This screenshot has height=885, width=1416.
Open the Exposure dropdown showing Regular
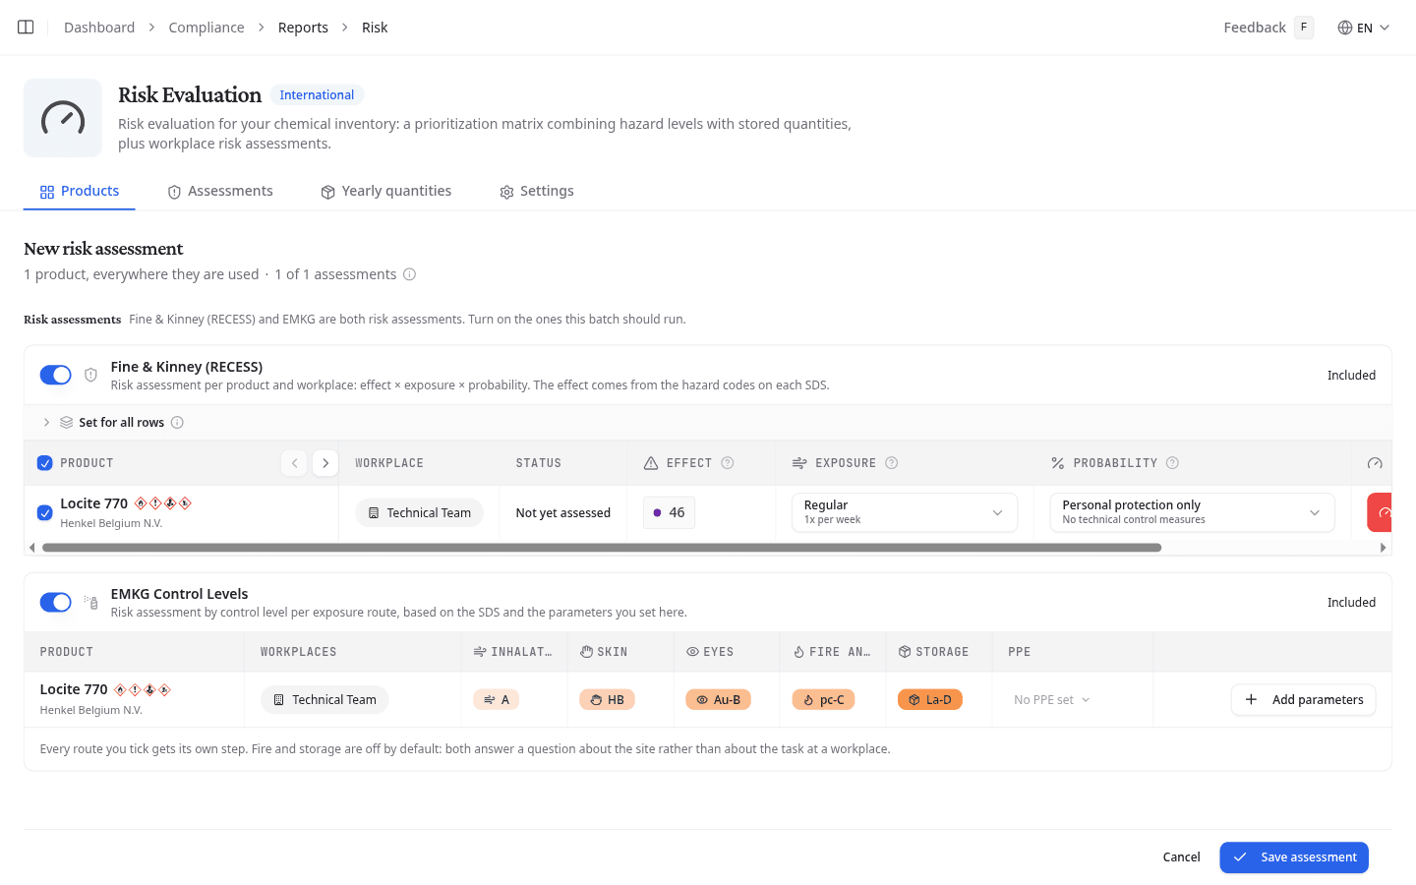point(905,512)
